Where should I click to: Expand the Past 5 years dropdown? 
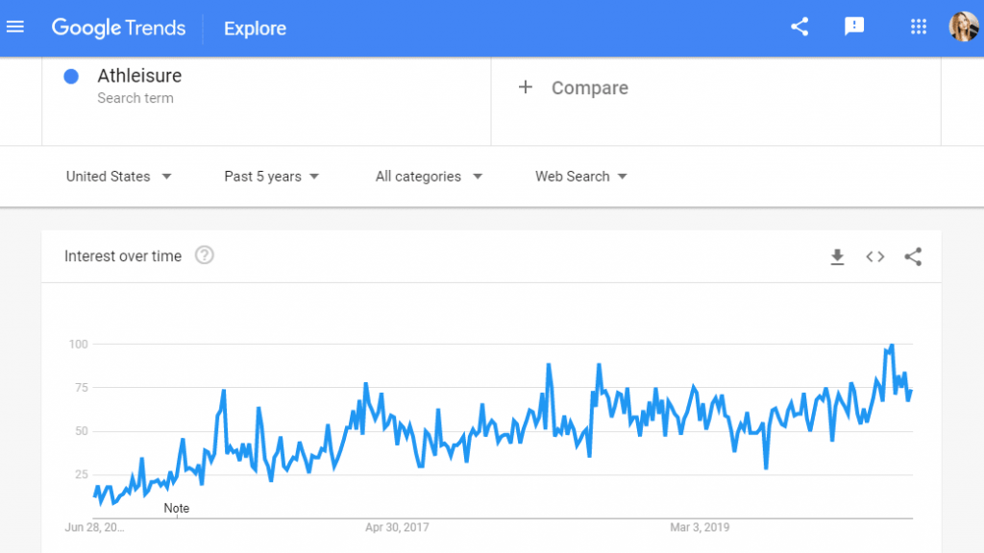click(x=272, y=177)
